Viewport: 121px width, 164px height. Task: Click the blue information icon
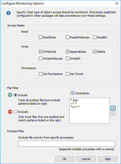pyautogui.click(x=8, y=13)
